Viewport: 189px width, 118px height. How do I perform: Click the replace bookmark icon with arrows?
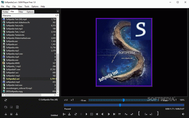(11, 114)
